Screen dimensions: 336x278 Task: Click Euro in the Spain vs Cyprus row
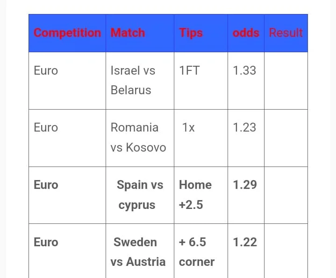46,185
